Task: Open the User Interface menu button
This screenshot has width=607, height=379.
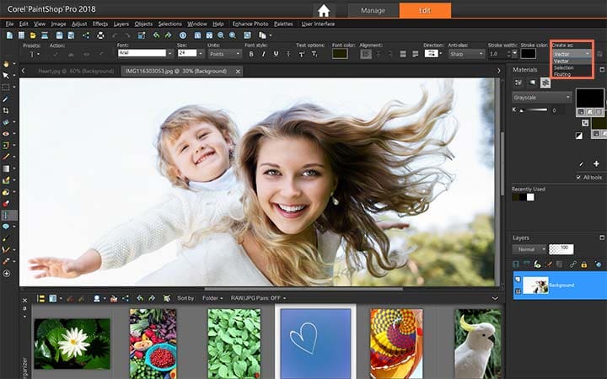Action: pyautogui.click(x=318, y=24)
